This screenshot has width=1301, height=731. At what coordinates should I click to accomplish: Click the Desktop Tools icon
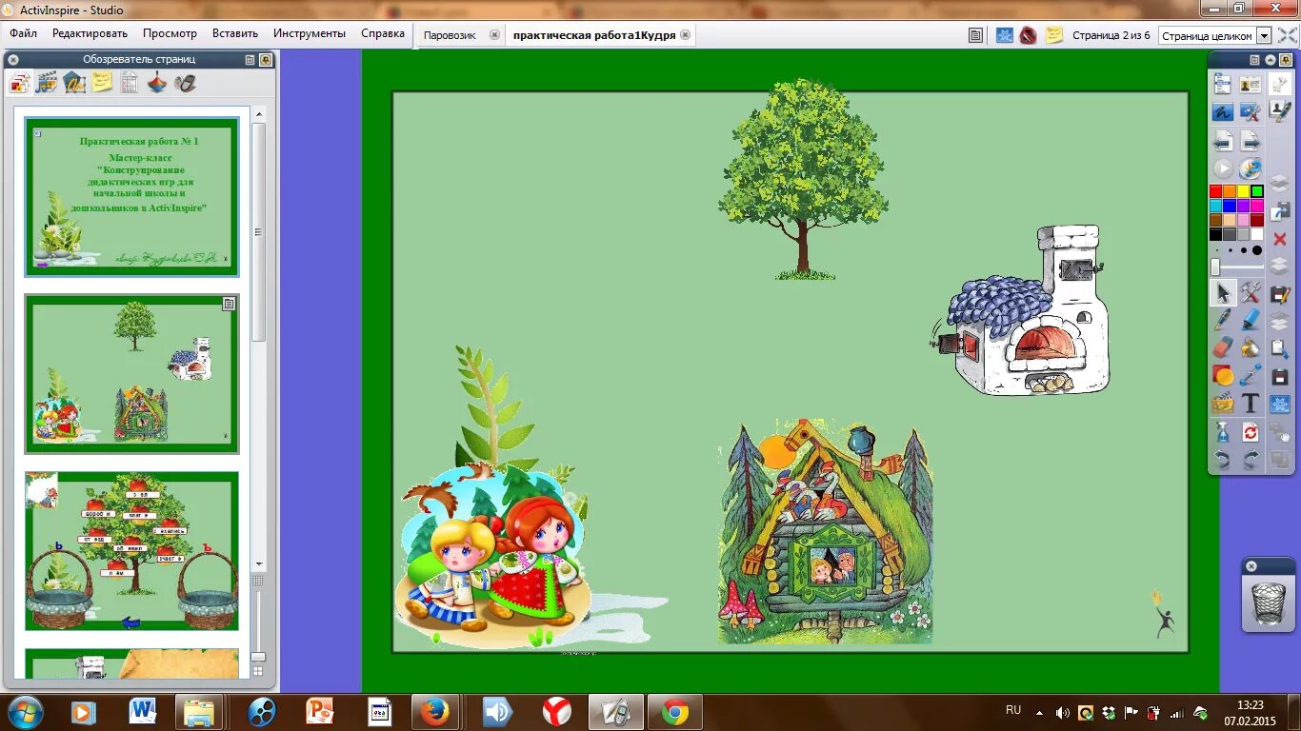coord(1251,112)
